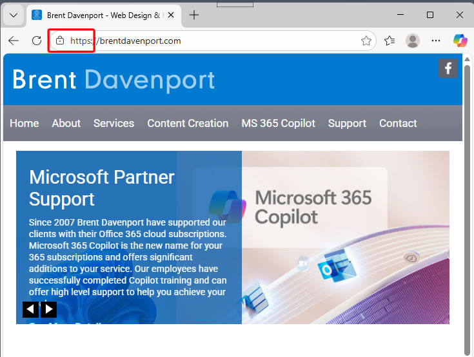Open the Content Creation menu item
Image resolution: width=474 pixels, height=357 pixels.
tap(188, 123)
